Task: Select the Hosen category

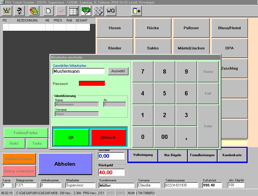Action: click(x=115, y=28)
